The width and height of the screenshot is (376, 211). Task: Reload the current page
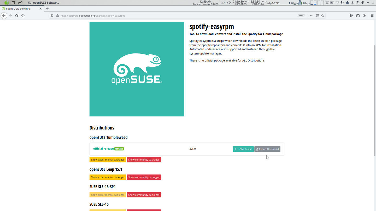[17, 16]
